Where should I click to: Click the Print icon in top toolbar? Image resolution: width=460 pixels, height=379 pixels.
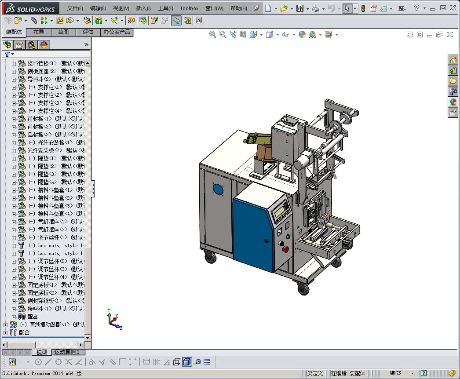[316, 8]
